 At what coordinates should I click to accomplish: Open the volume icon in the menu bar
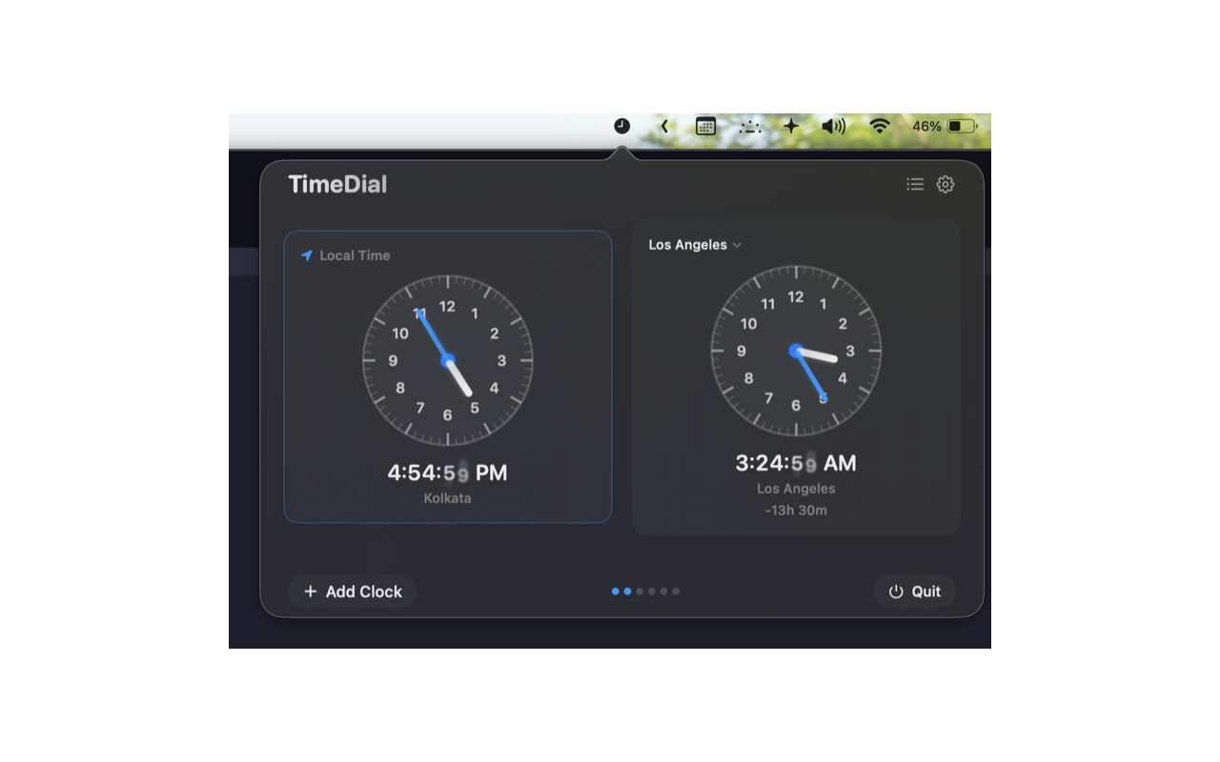pos(833,125)
